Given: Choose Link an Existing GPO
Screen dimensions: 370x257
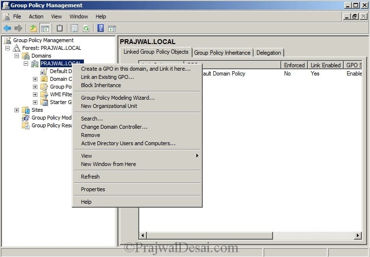Looking at the screenshot, I should point(137,77).
